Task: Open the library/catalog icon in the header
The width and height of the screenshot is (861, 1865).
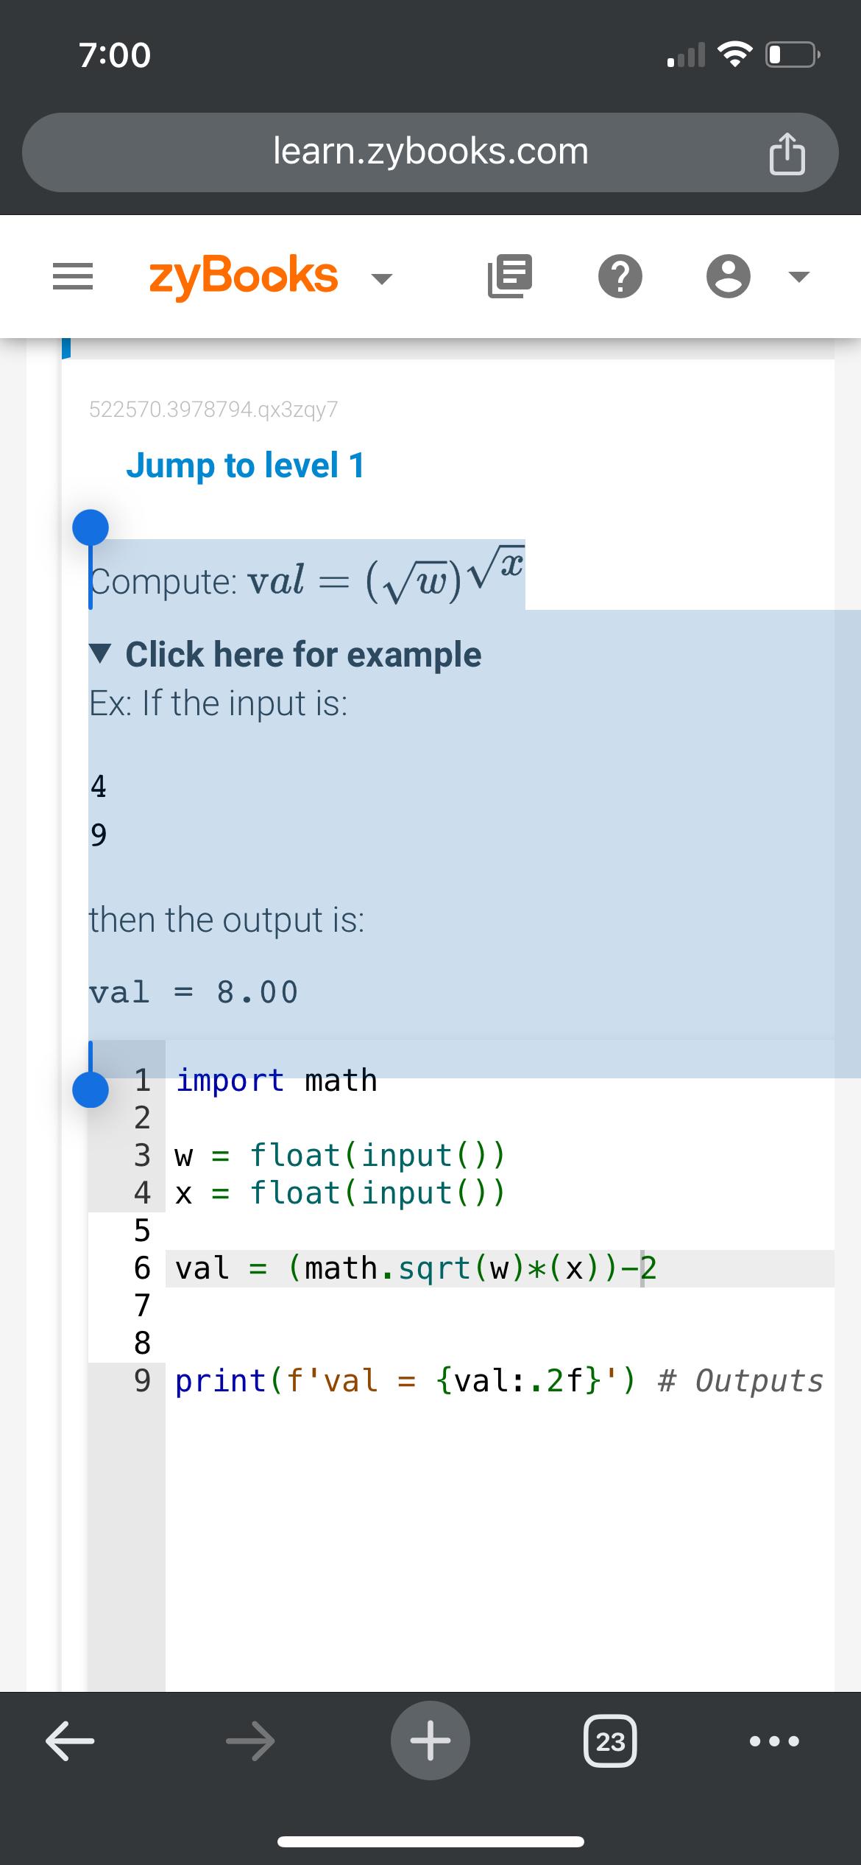Action: tap(510, 275)
